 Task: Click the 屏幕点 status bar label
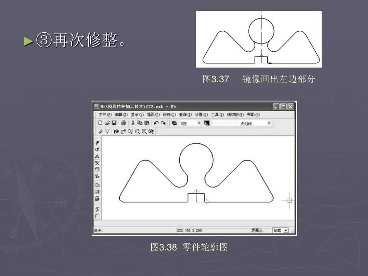tap(257, 230)
